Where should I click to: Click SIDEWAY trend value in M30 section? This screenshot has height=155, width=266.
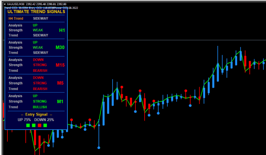point(40,53)
